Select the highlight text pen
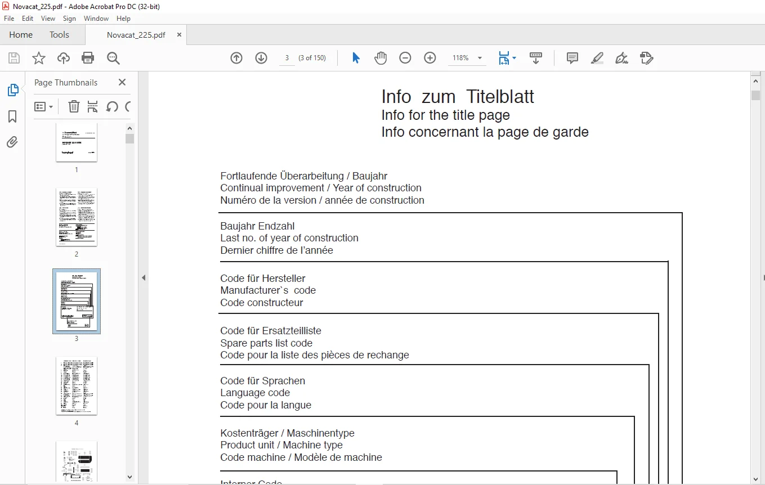The height and width of the screenshot is (485, 765). (x=597, y=58)
